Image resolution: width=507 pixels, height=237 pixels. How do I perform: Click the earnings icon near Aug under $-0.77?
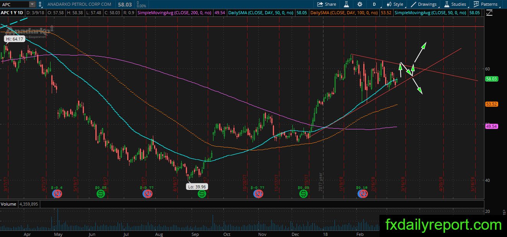[148, 194]
